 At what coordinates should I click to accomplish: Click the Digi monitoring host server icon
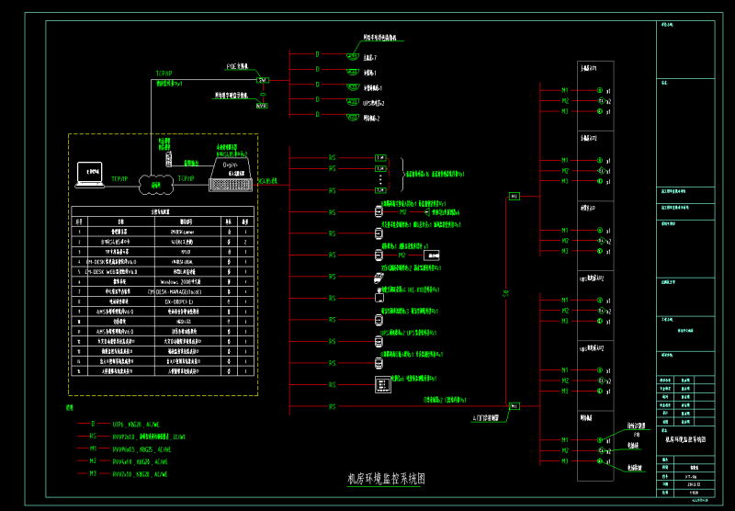229,173
